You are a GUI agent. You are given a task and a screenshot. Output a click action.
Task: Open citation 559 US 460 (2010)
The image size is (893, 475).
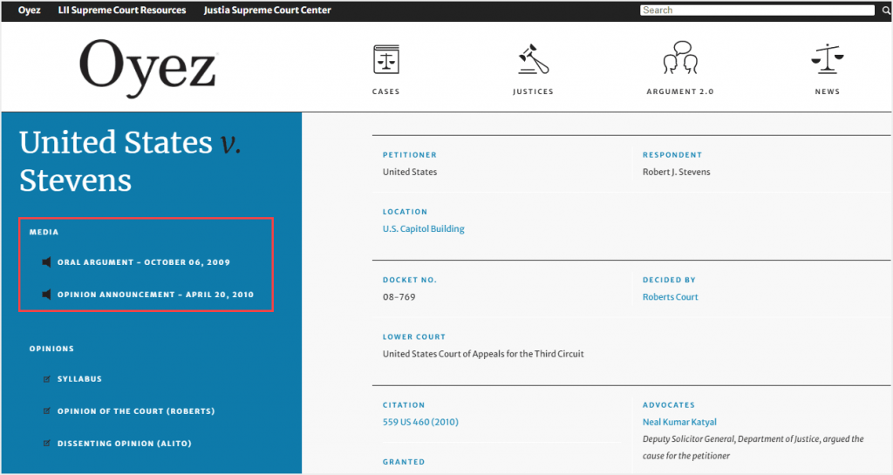(420, 422)
